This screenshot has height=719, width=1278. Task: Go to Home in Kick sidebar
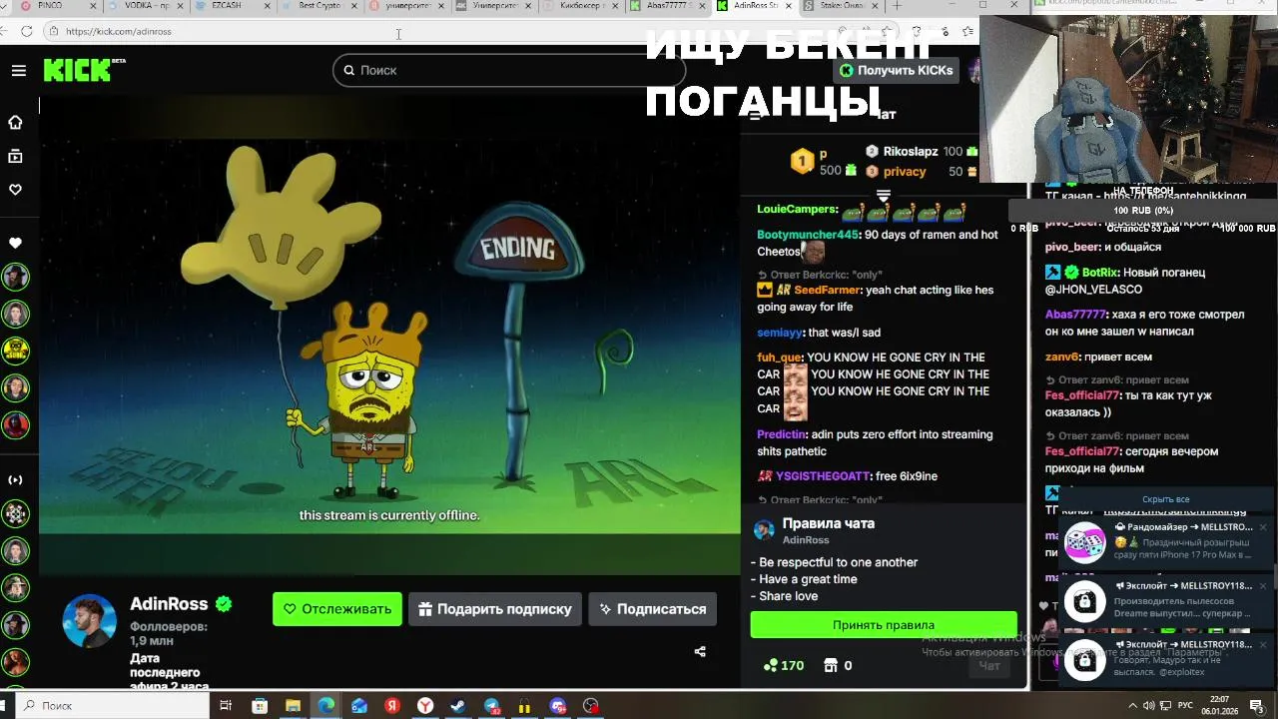[15, 122]
